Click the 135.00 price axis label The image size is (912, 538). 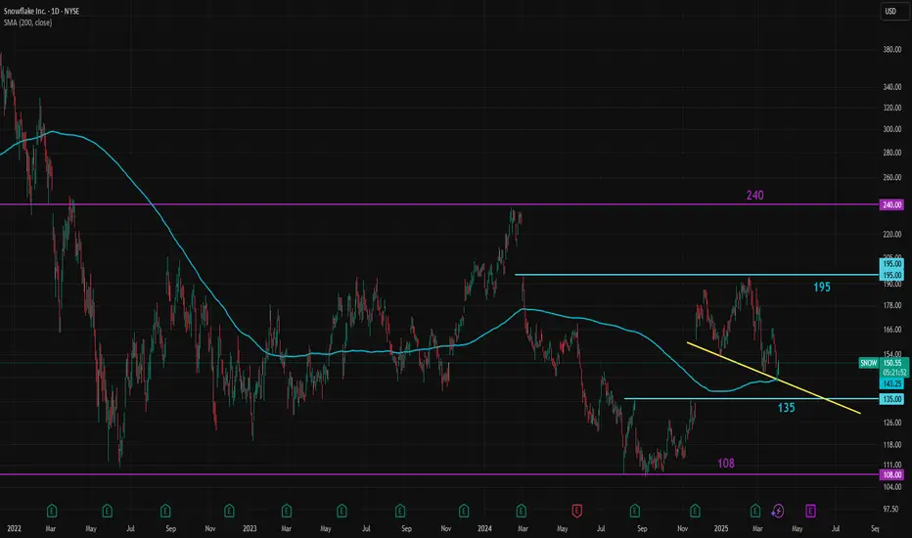[891, 399]
